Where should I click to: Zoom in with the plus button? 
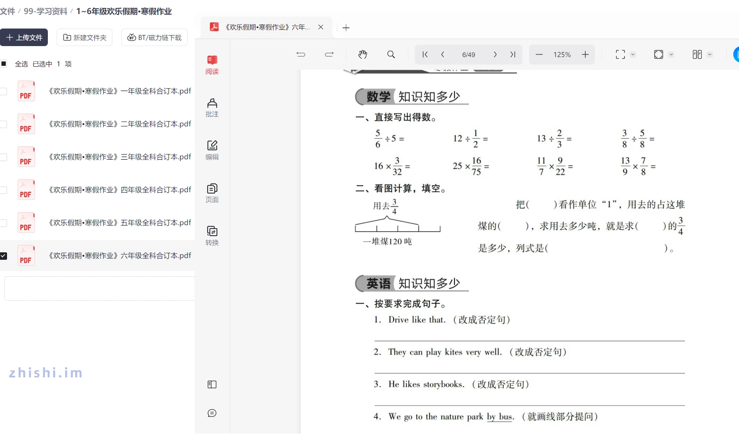click(585, 54)
